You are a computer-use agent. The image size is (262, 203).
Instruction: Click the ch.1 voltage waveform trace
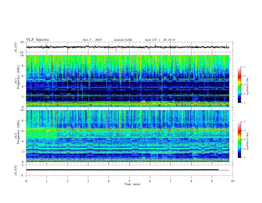pos(127,47)
